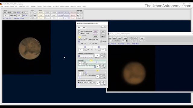Click the Edit button in second viewer window

(x=142, y=38)
